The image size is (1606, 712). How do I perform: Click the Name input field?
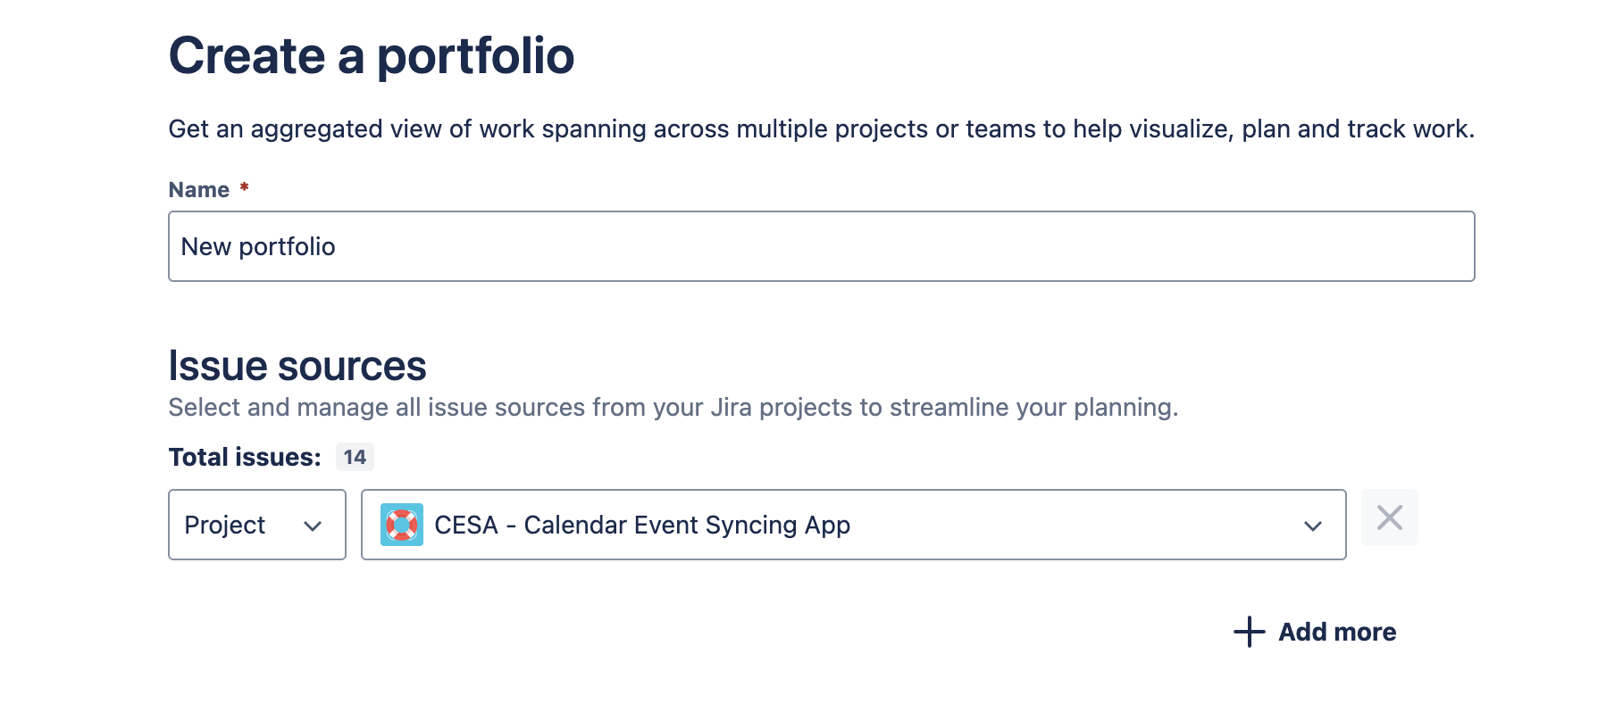pos(820,246)
